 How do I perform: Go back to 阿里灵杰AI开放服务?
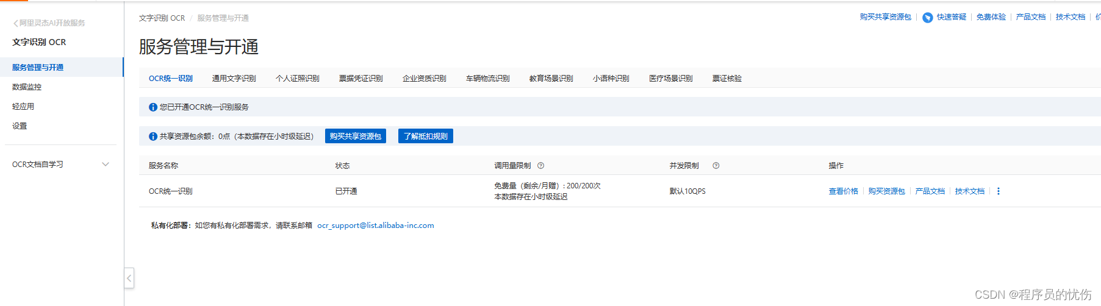click(49, 23)
